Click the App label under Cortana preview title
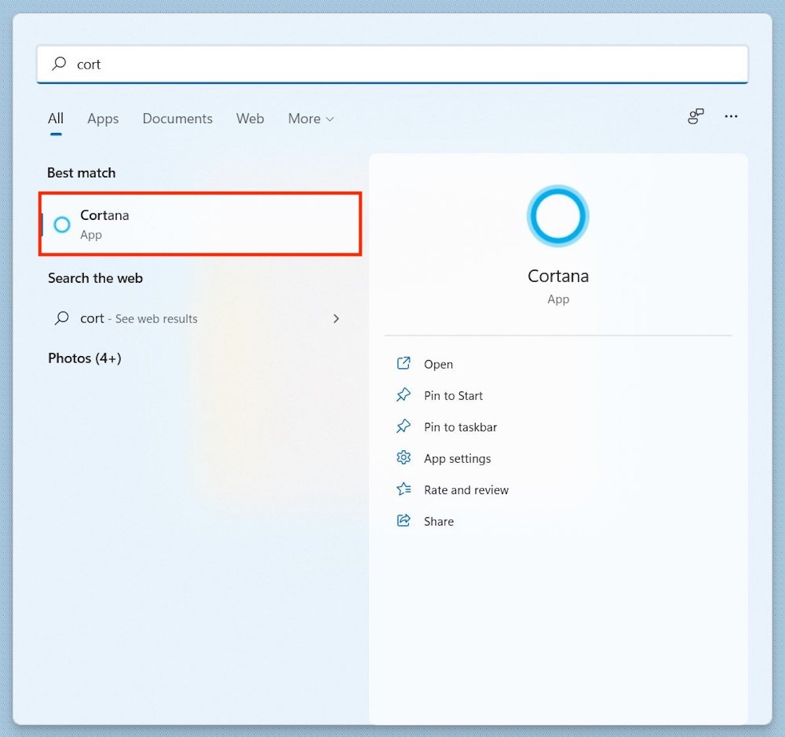 558,299
